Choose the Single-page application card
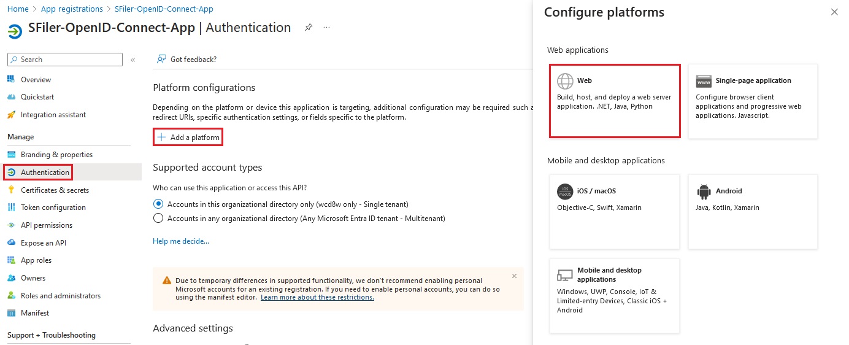849x345 pixels. [753, 101]
